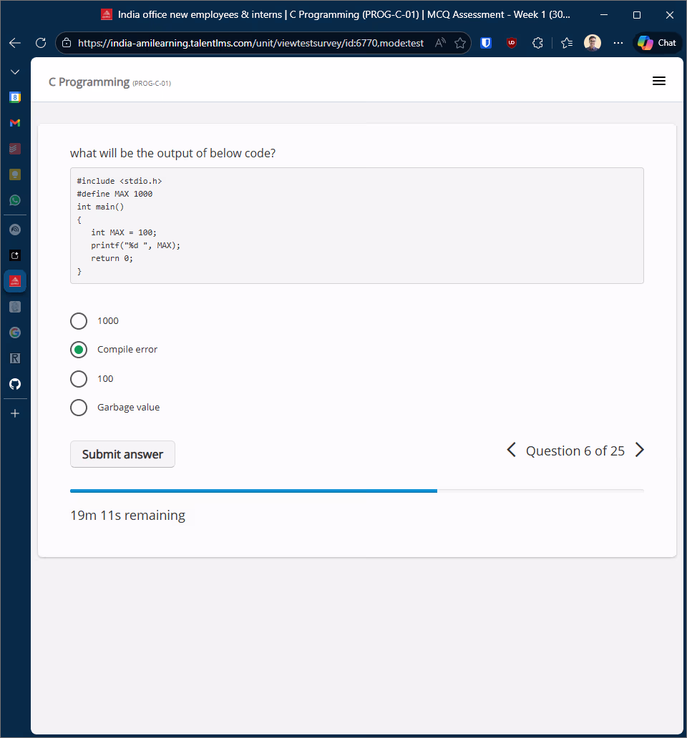Open Copilot Chat button
The image size is (687, 738).
tap(657, 43)
